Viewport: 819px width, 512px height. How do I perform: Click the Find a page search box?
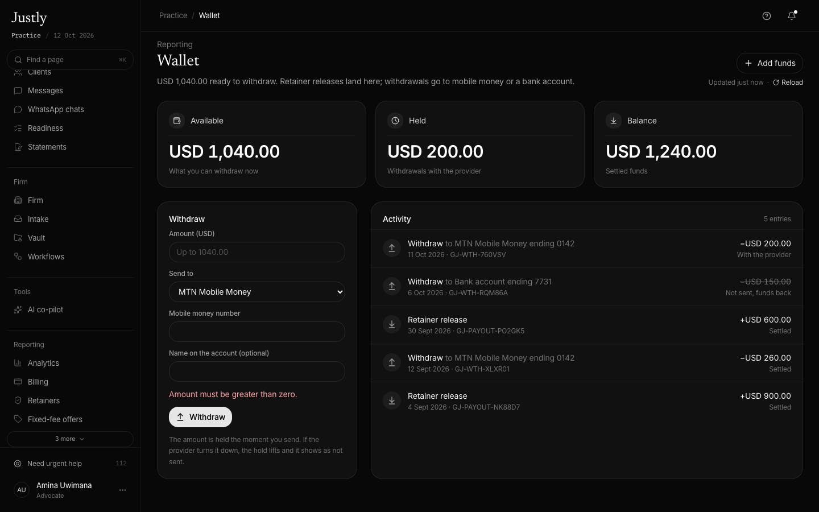point(70,60)
